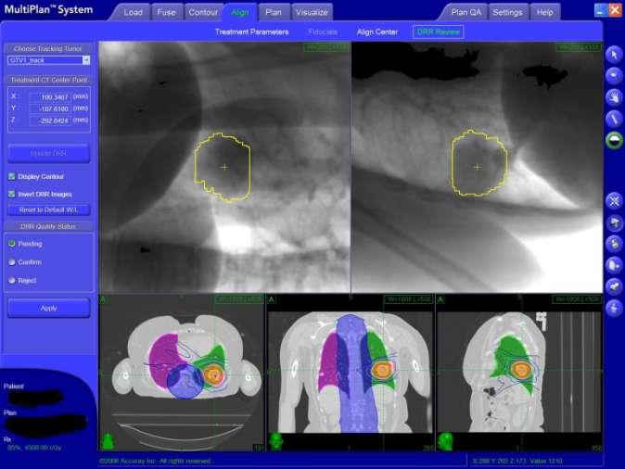Go to Fiducials step
This screenshot has width=625, height=469.
(x=323, y=32)
